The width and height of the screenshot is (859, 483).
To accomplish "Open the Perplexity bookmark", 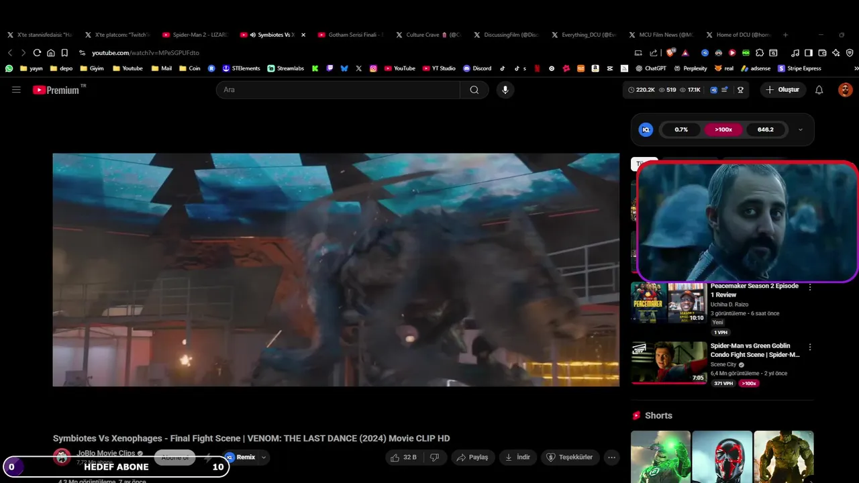I will 691,68.
